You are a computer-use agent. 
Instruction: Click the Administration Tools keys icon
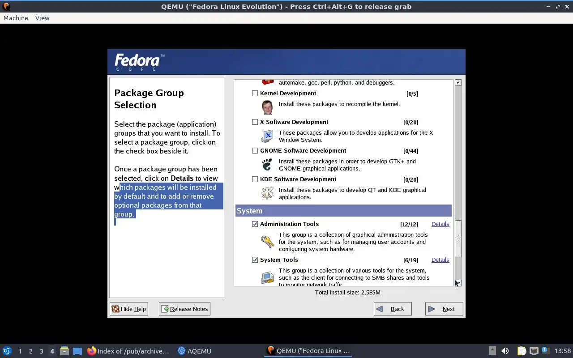(267, 242)
